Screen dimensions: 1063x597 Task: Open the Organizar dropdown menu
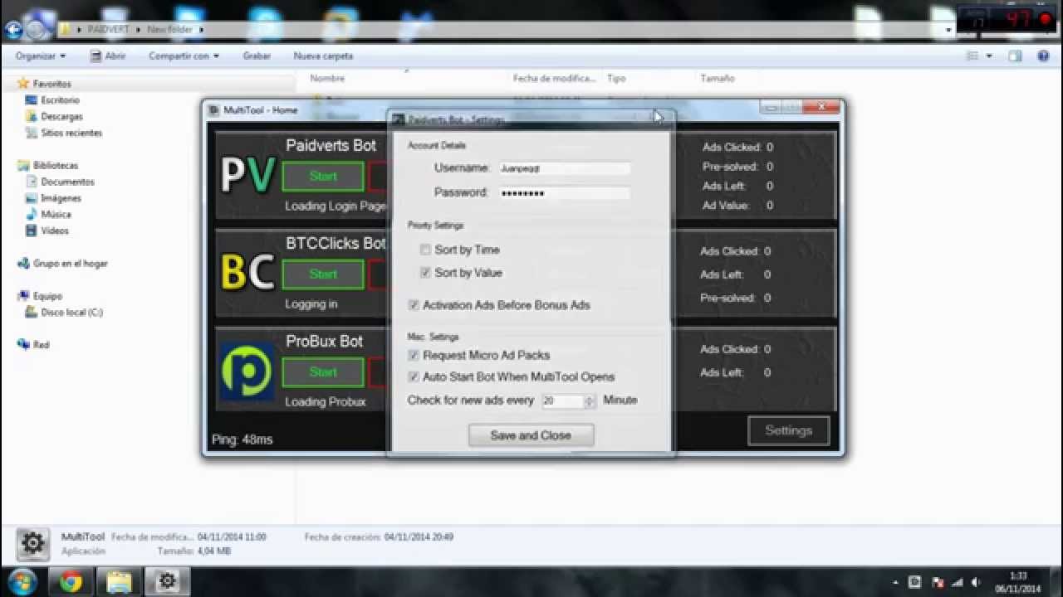click(40, 56)
